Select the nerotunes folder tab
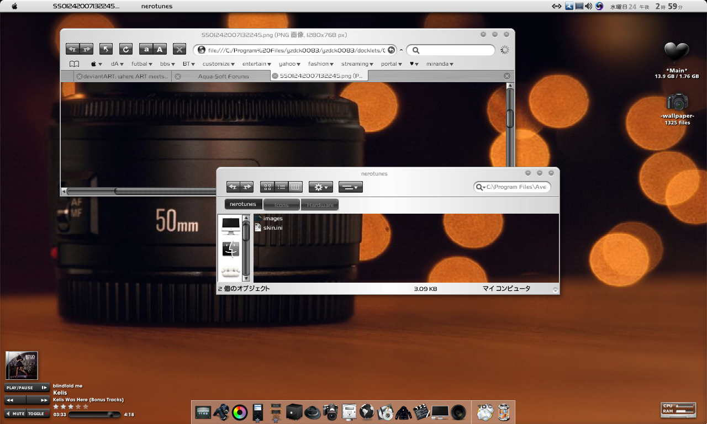The image size is (707, 424). tap(243, 204)
